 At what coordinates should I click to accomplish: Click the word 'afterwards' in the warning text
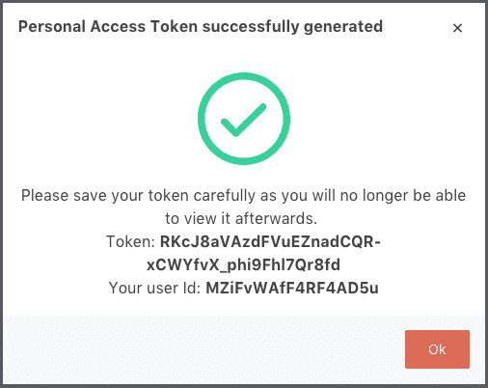coord(274,219)
